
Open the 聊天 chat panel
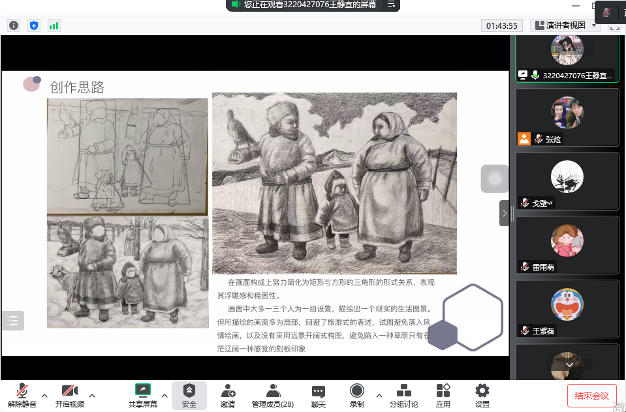318,395
